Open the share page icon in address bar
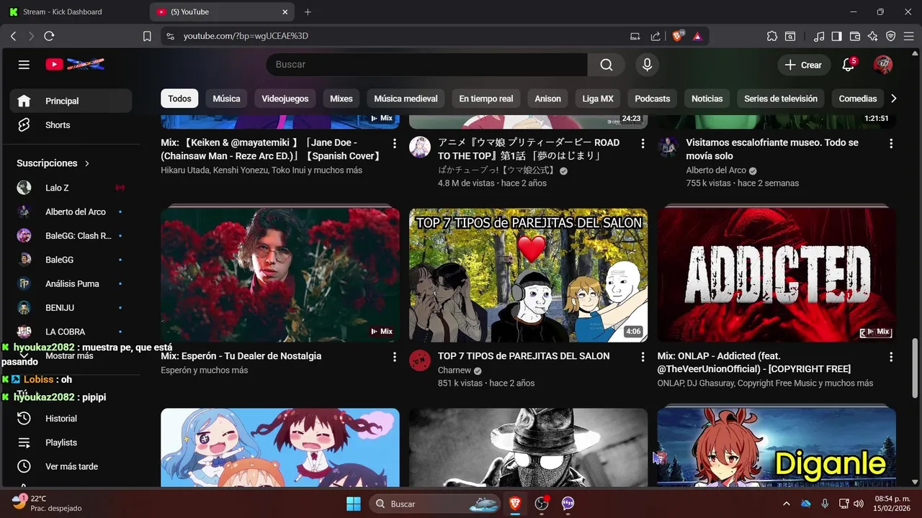The width and height of the screenshot is (922, 518). click(x=655, y=36)
